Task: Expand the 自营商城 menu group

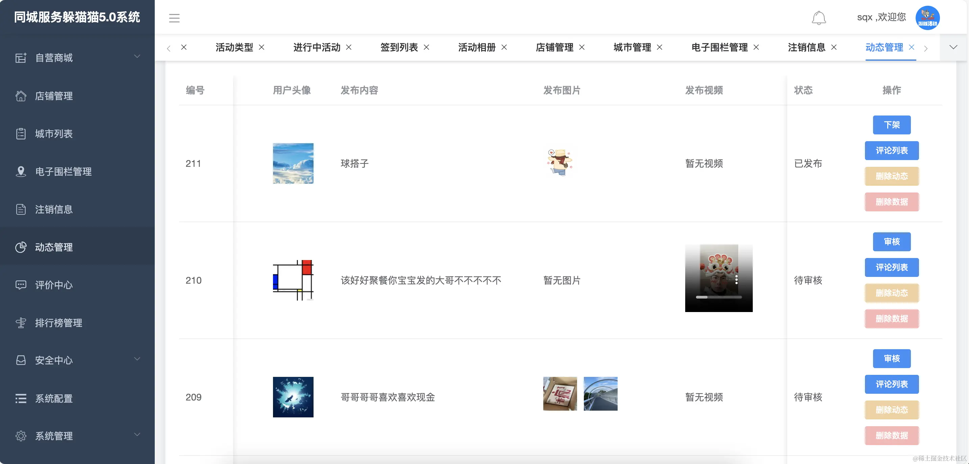Action: pyautogui.click(x=54, y=57)
